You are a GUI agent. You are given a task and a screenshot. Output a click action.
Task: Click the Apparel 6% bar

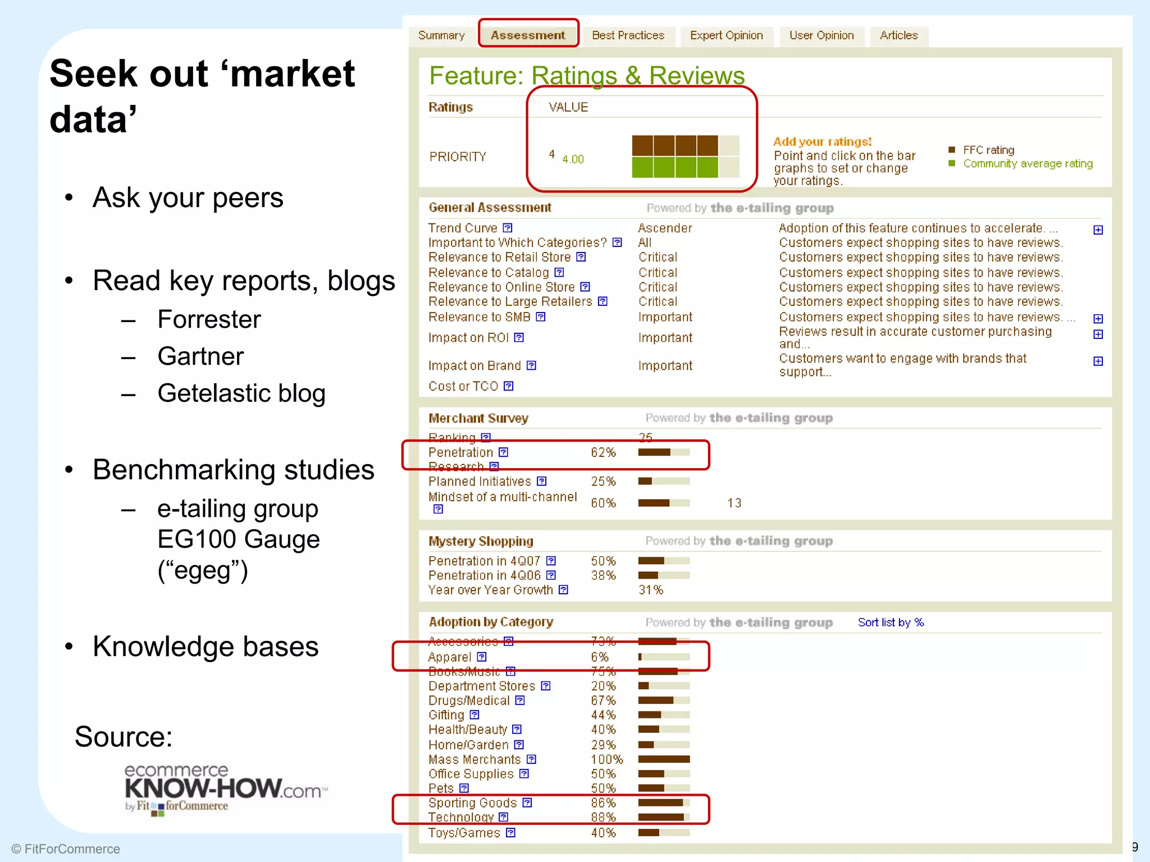tap(664, 657)
